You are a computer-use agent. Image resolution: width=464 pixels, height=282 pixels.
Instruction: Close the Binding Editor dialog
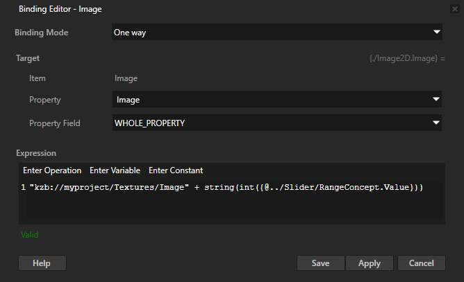(454, 8)
